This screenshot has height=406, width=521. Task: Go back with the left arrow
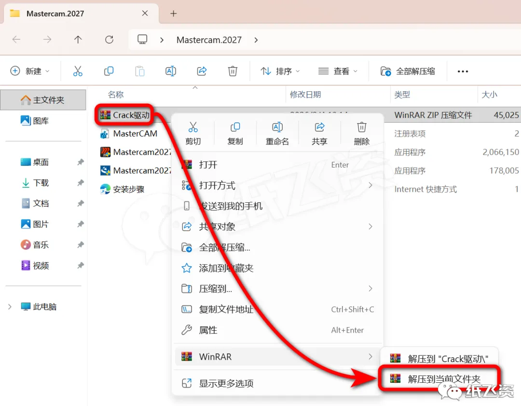[x=16, y=40]
